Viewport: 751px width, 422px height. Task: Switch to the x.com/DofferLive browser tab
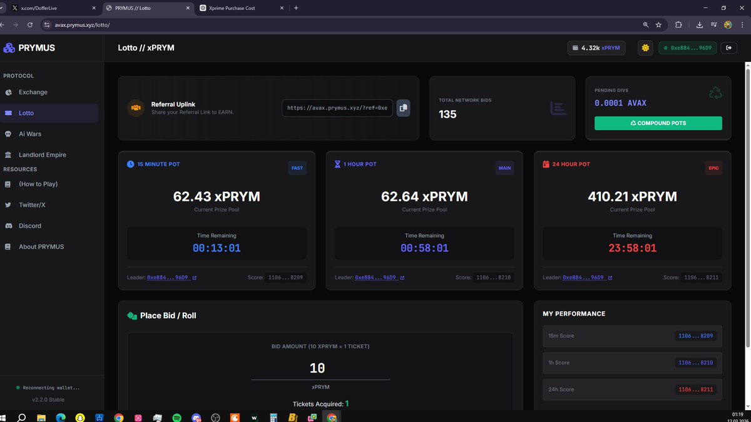pos(54,8)
